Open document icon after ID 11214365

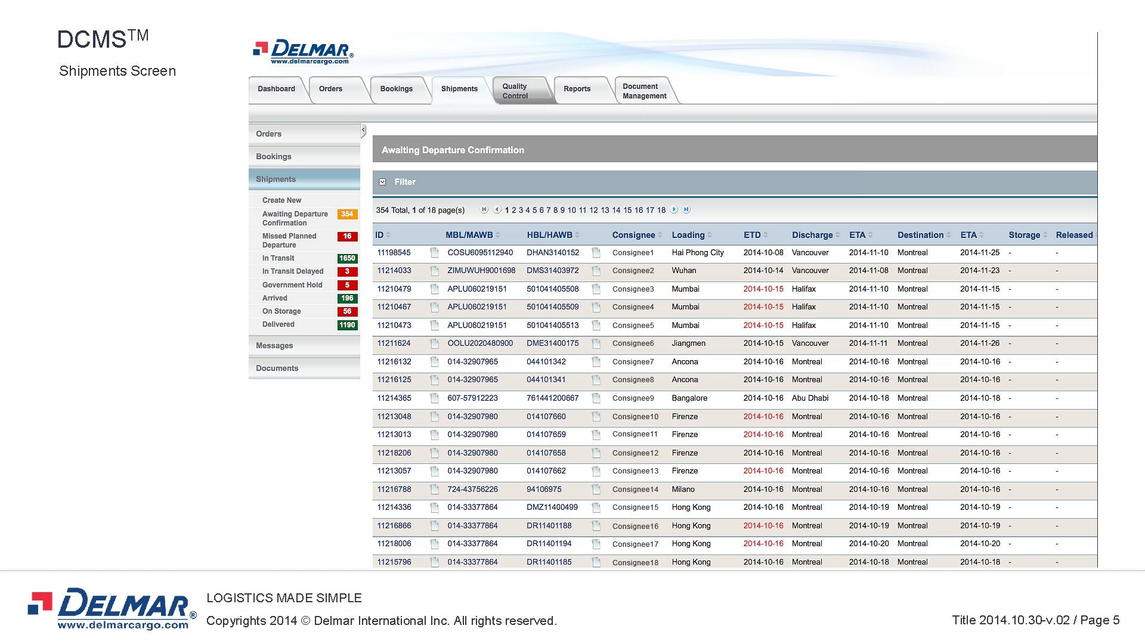click(x=434, y=398)
